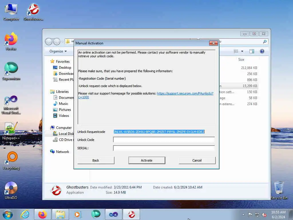Click the network tray icon
This screenshot has height=220, width=293.
tap(257, 215)
